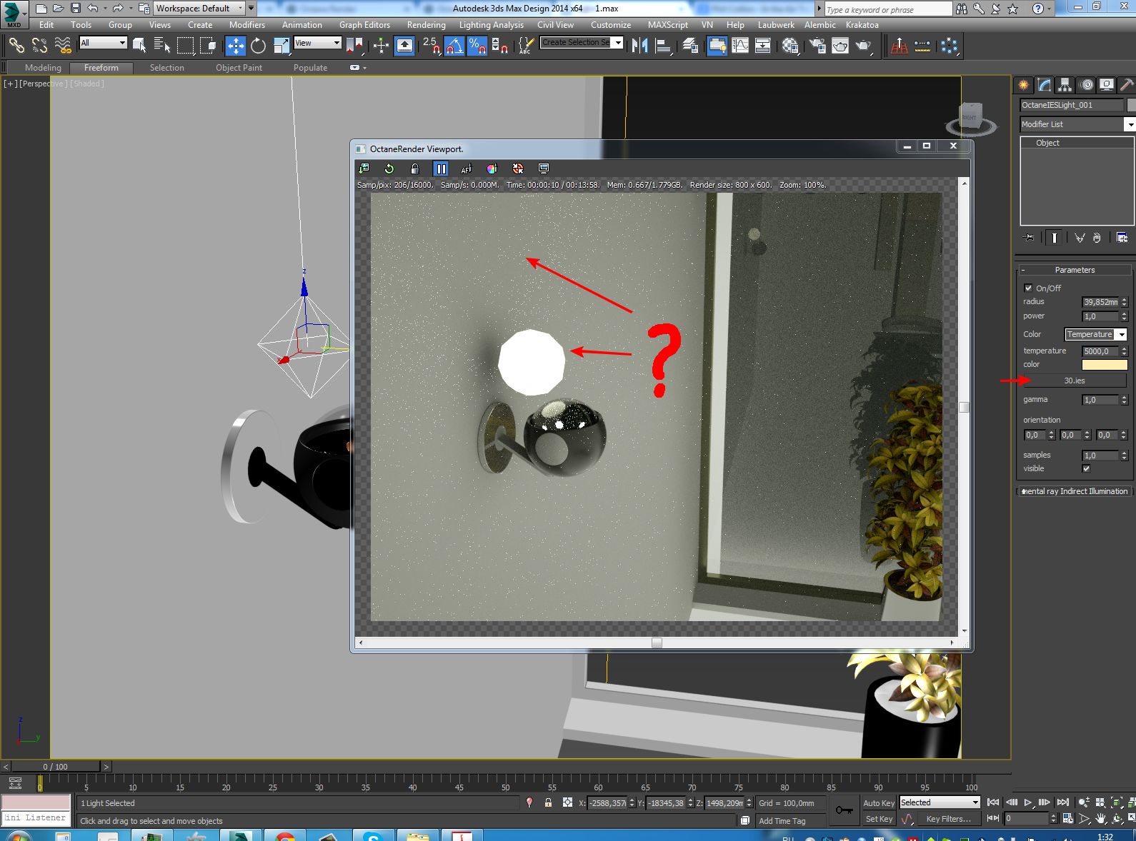The width and height of the screenshot is (1136, 841).
Task: Toggle the Angle Snap icon
Action: 454,46
